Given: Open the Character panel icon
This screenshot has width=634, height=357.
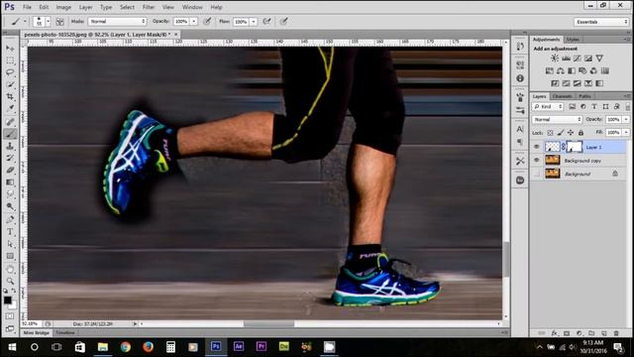Looking at the screenshot, I should [520, 129].
